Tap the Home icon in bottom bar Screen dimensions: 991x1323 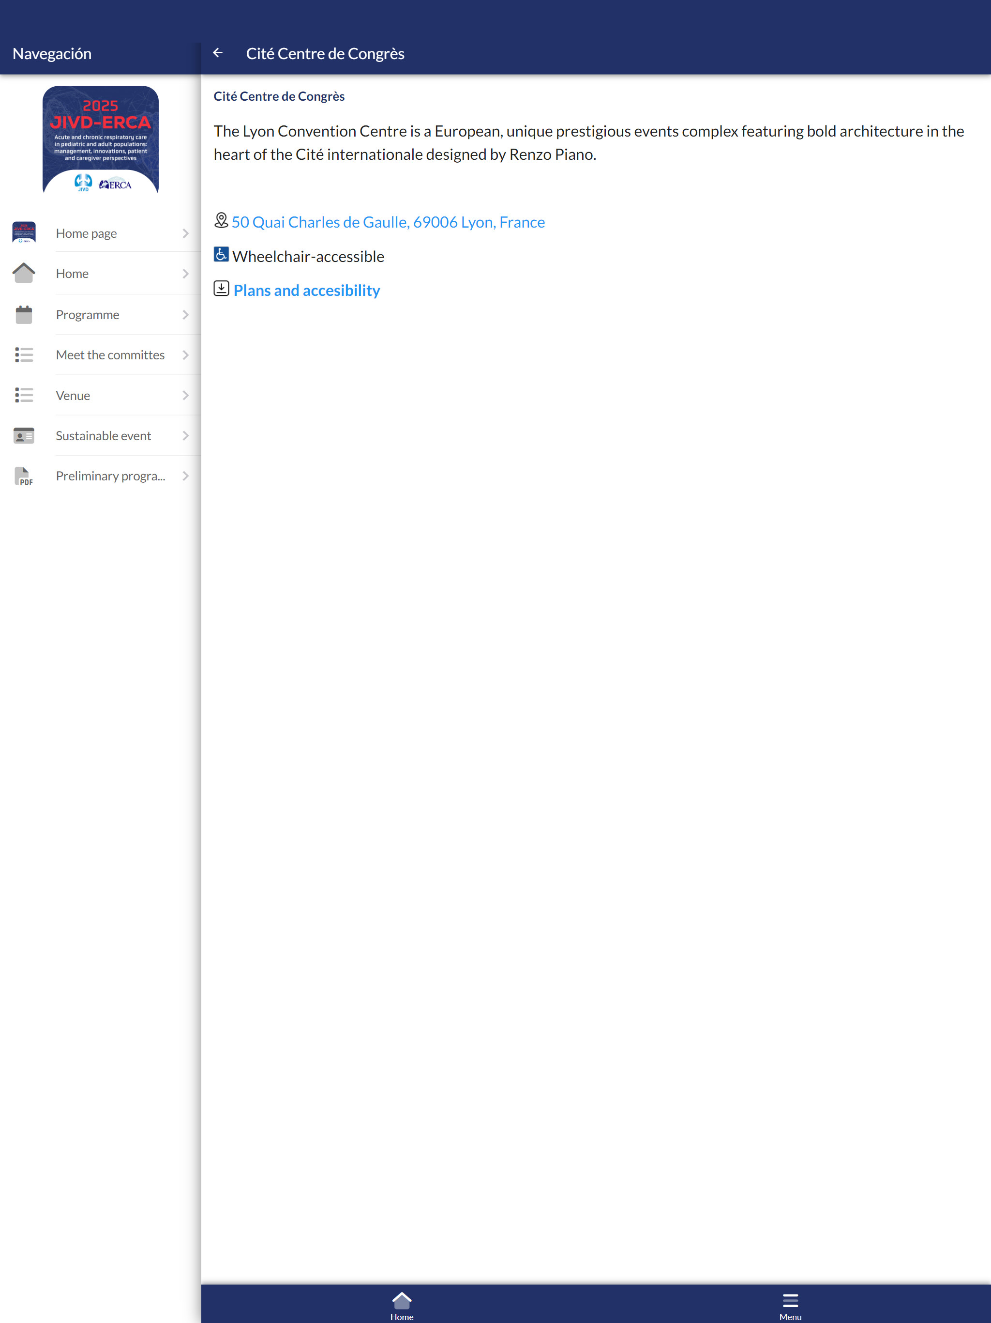pos(402,1300)
